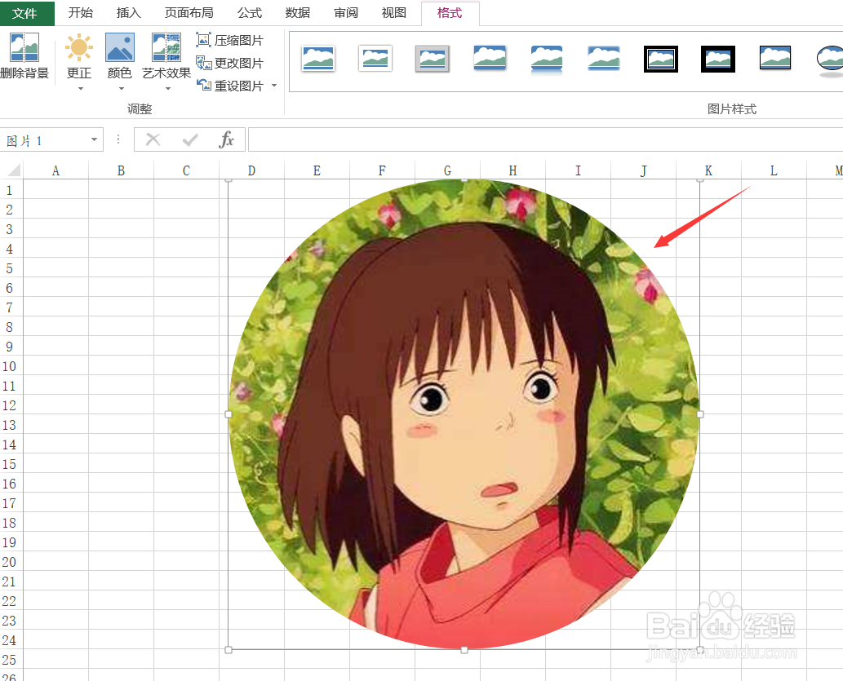Apply the fifth reflected rounded picture style
Image resolution: width=843 pixels, height=681 pixels.
547,59
